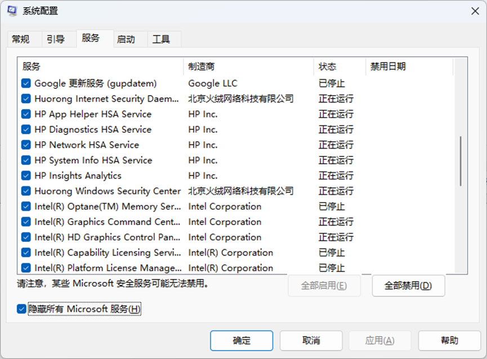Viewport: 487px width, 359px height.
Task: Toggle HP Insights Analytics checkbox
Action: tap(26, 176)
